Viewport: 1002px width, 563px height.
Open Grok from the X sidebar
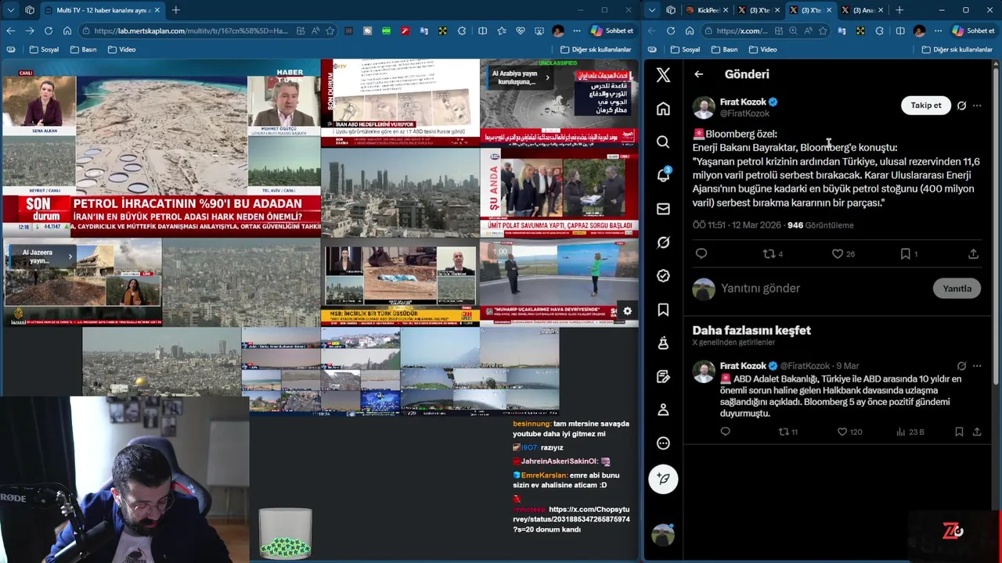(x=663, y=242)
